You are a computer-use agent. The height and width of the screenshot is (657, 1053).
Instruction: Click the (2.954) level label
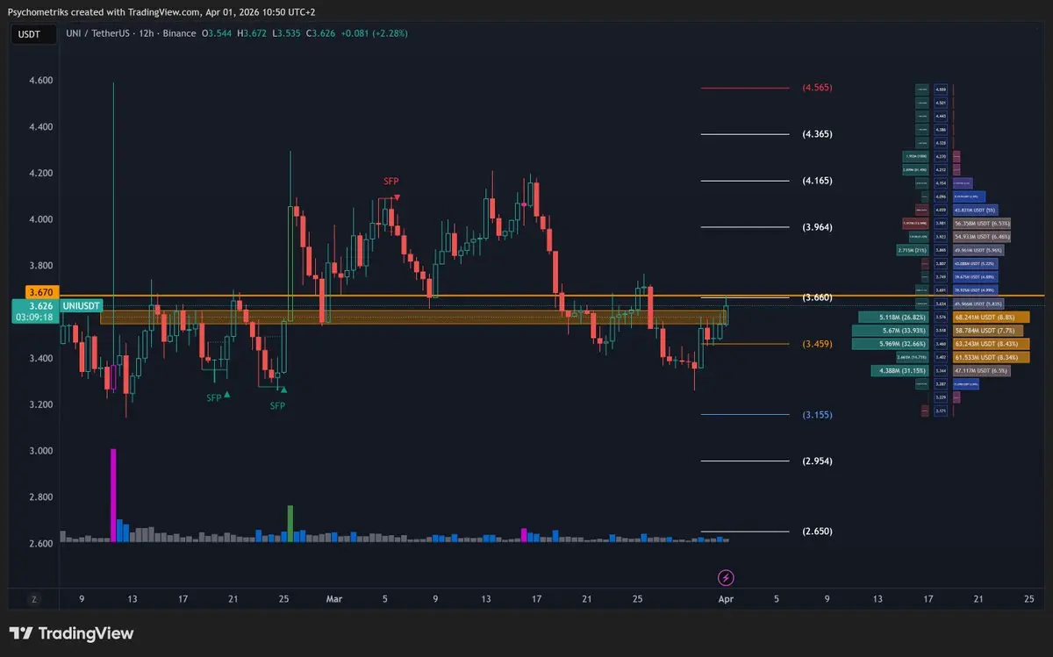(x=817, y=461)
